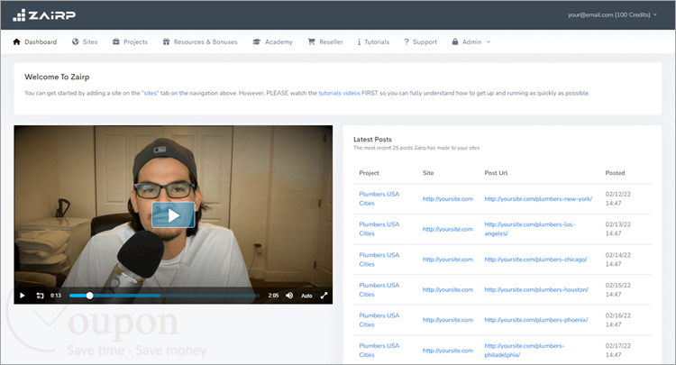Open the Support menu item

pyautogui.click(x=420, y=41)
